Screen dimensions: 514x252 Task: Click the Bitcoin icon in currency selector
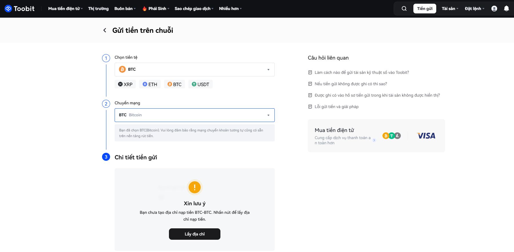click(122, 69)
